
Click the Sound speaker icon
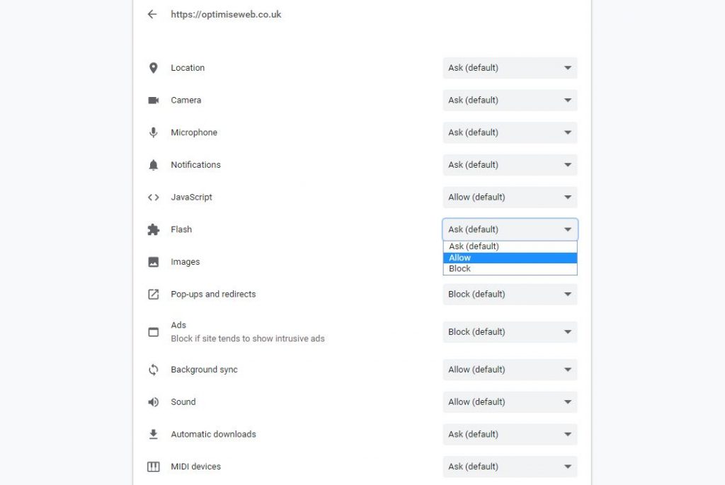(x=154, y=402)
